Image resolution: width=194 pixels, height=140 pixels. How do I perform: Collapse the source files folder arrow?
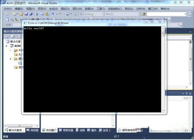coord(10,59)
